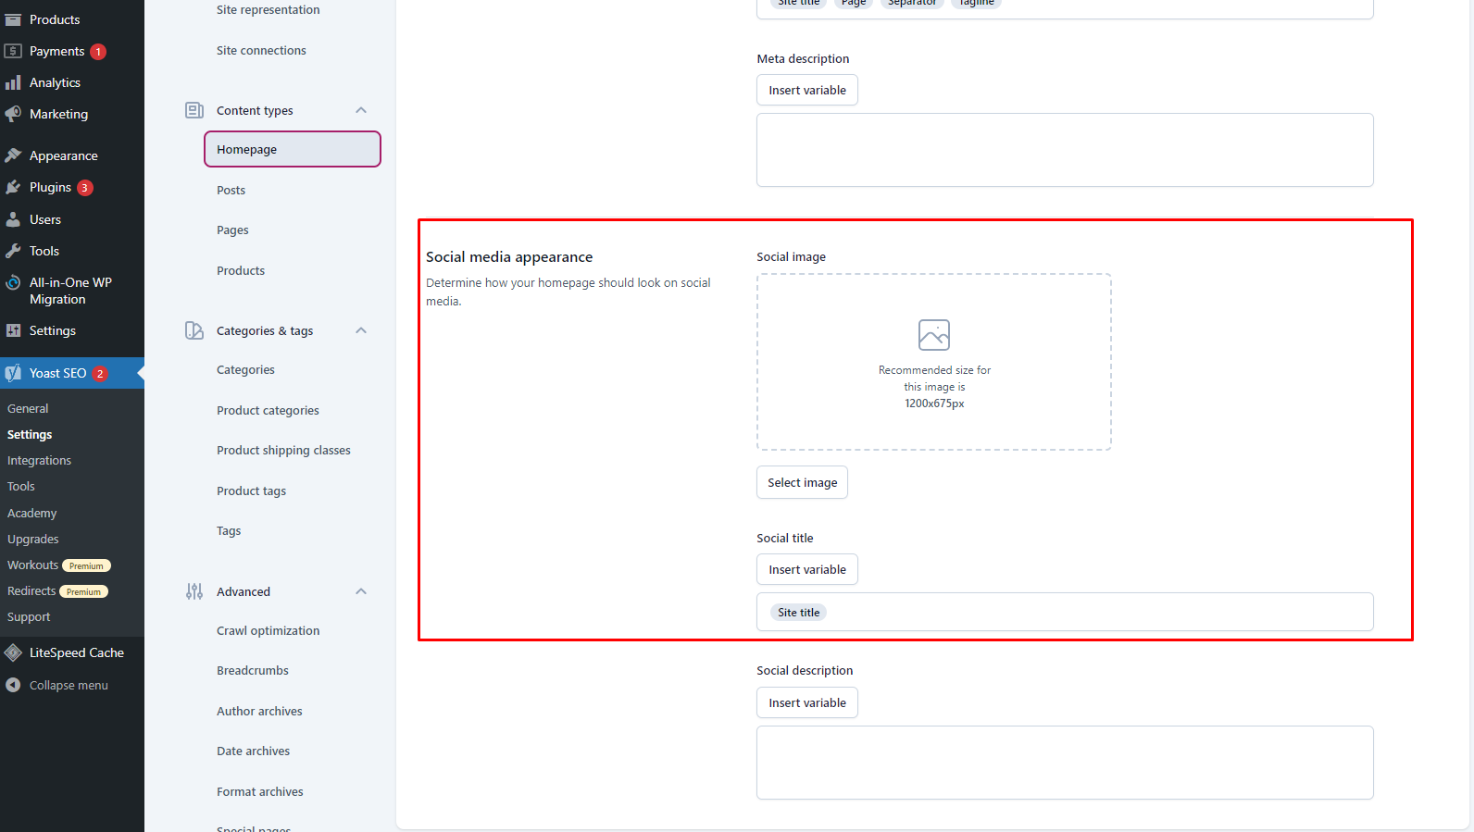Click the image placeholder icon in Social image
Viewport: 1474px width, 832px height.
pyautogui.click(x=933, y=335)
